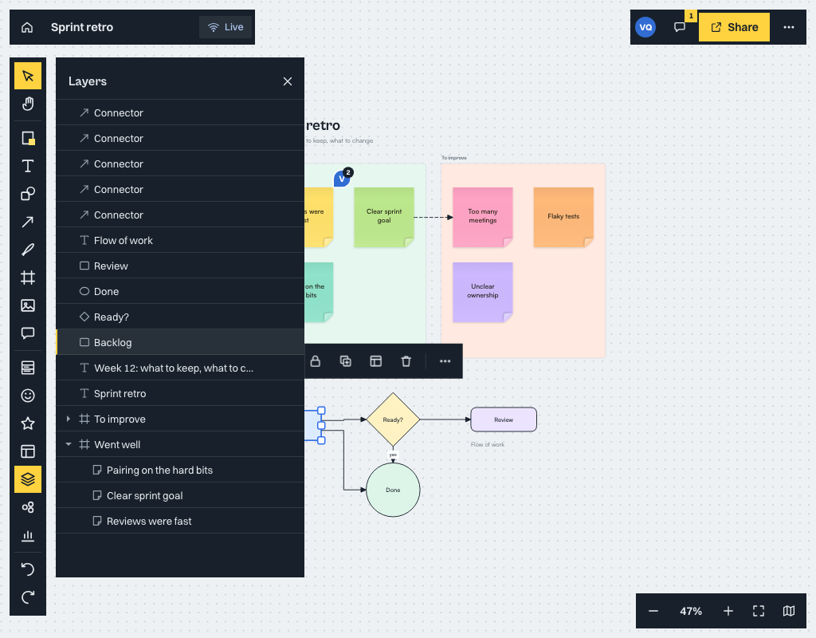
Task: Activate the hand pan tool
Action: pyautogui.click(x=28, y=104)
